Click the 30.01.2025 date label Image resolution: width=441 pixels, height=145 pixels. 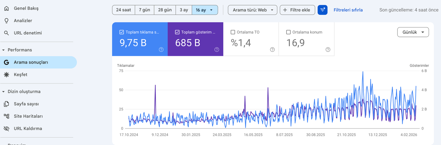(191, 135)
